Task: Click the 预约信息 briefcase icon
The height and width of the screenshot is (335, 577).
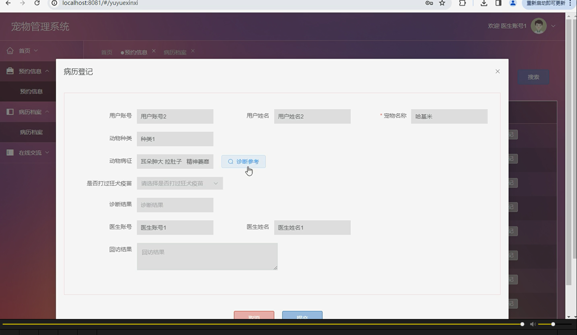Action: [10, 71]
